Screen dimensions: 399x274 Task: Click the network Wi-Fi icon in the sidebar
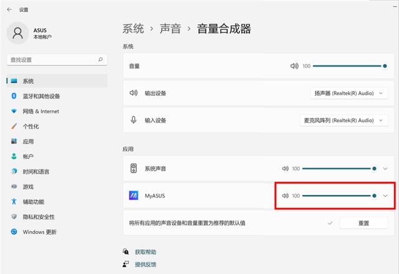(14, 111)
